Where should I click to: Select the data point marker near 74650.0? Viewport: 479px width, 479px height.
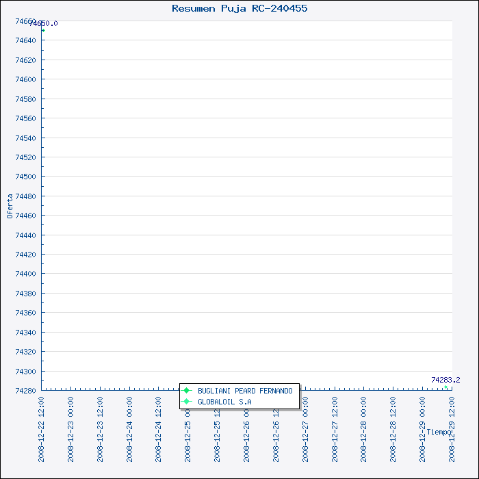(43, 31)
